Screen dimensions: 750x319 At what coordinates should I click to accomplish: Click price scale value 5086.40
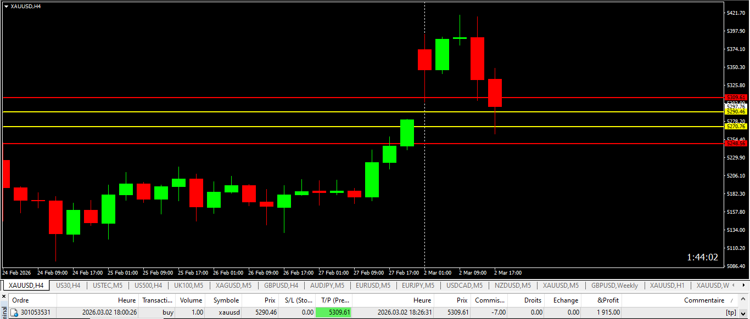(x=736, y=266)
